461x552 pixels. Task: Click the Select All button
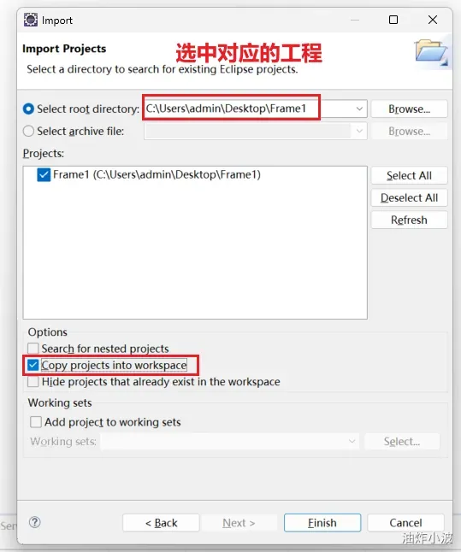point(409,175)
